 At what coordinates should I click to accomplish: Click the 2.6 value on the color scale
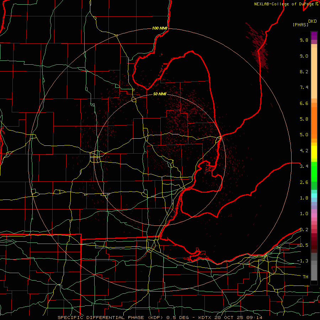304,182
